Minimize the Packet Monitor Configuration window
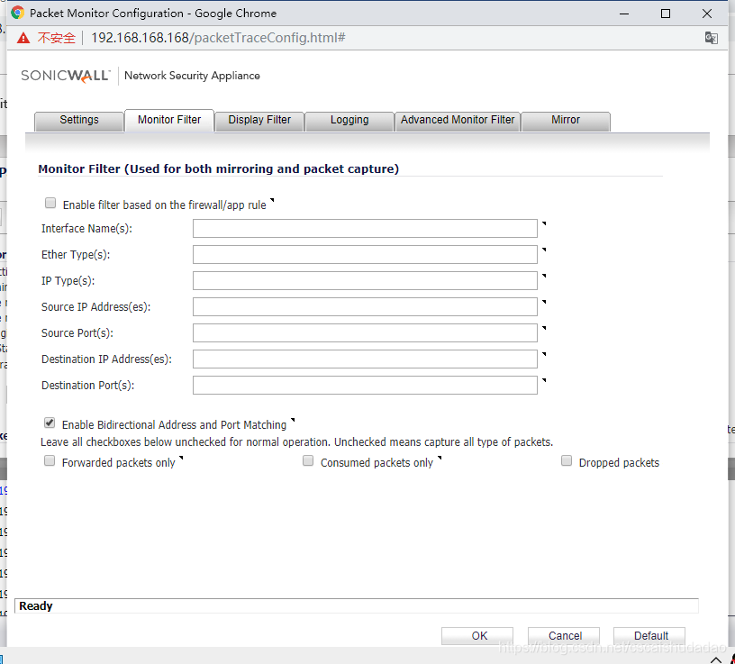735x664 pixels. click(x=624, y=14)
